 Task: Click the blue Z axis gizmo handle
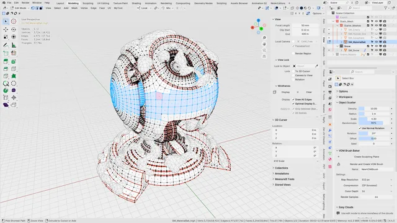click(x=258, y=20)
